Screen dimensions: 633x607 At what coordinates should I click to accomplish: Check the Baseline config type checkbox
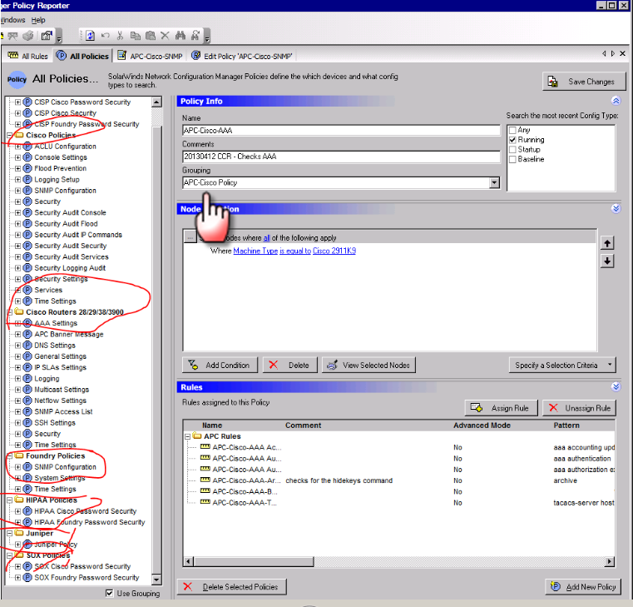coord(512,159)
